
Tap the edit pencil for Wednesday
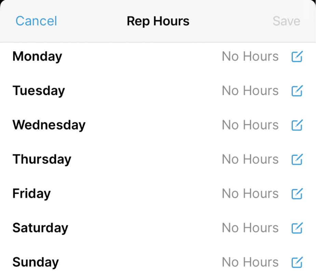297,125
